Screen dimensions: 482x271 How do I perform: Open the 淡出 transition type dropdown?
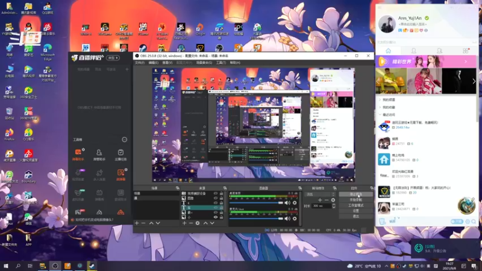320,194
